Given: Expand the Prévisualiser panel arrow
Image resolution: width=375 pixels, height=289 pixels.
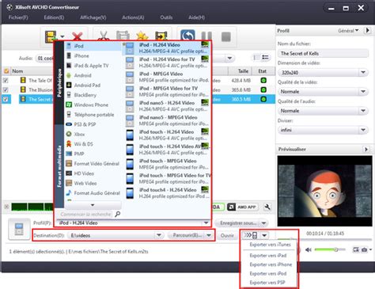Looking at the screenshot, I should 366,150.
